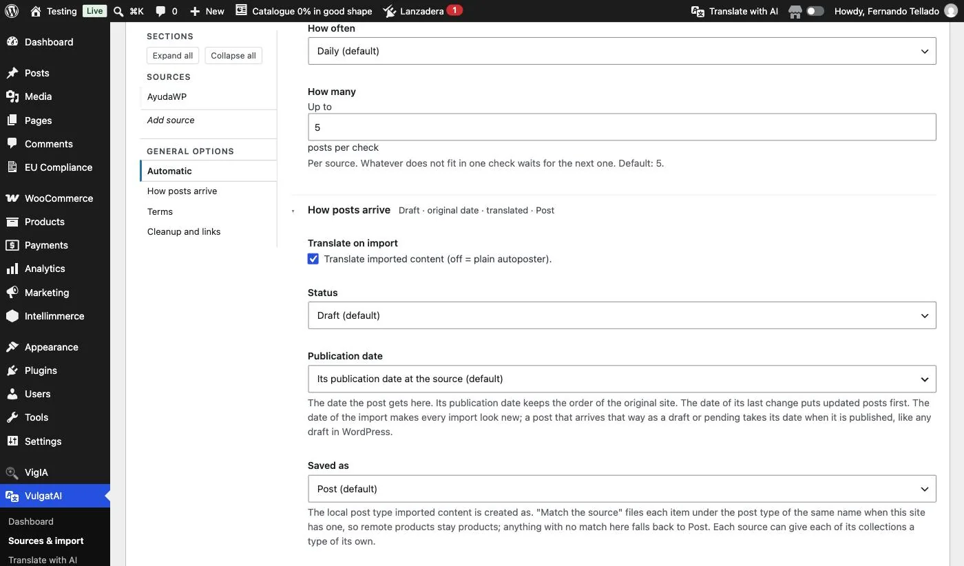Open Fernando Tellado's avatar
Viewport: 964px width, 566px height.
950,11
